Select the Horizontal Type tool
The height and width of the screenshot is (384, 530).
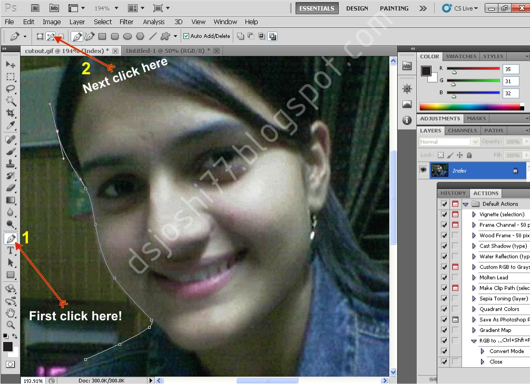(x=10, y=250)
